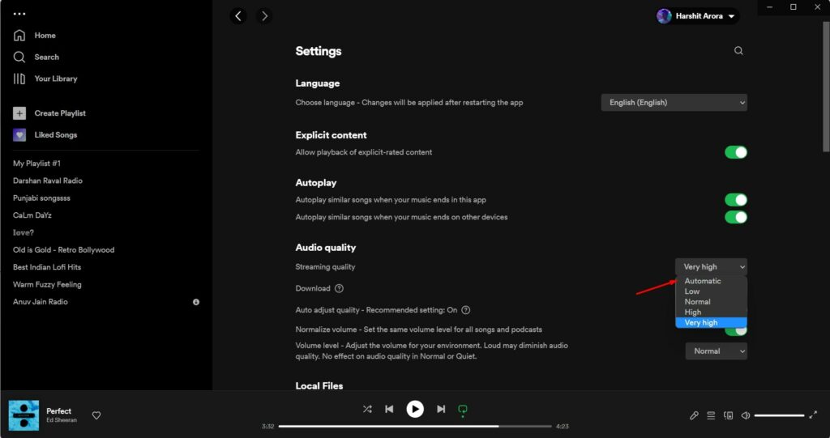830x438 pixels.
Task: Toggle the repeat icon
Action: tap(463, 410)
